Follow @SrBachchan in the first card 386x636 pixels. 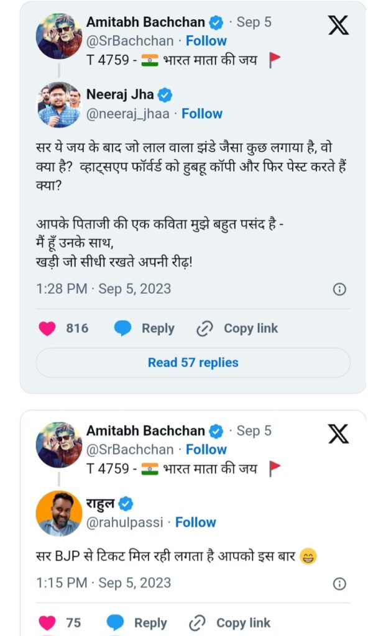click(x=206, y=41)
